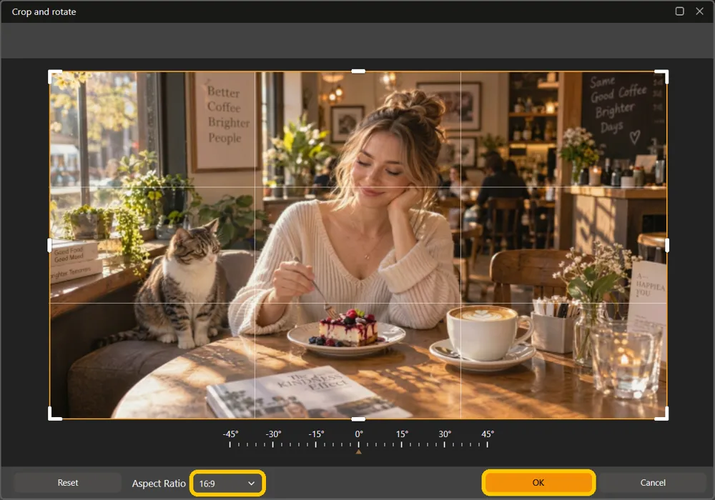This screenshot has height=500, width=715.
Task: Set rotation to 45° on the ruler
Action: [487, 444]
